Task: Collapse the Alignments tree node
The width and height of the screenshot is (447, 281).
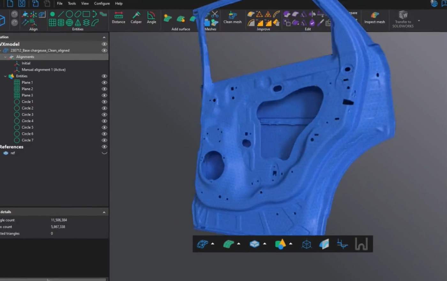Action: pyautogui.click(x=5, y=57)
